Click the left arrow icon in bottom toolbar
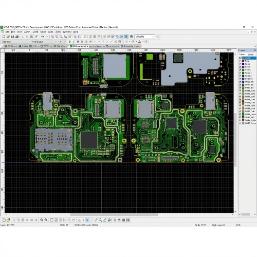The height and width of the screenshot is (257, 257). point(27,220)
